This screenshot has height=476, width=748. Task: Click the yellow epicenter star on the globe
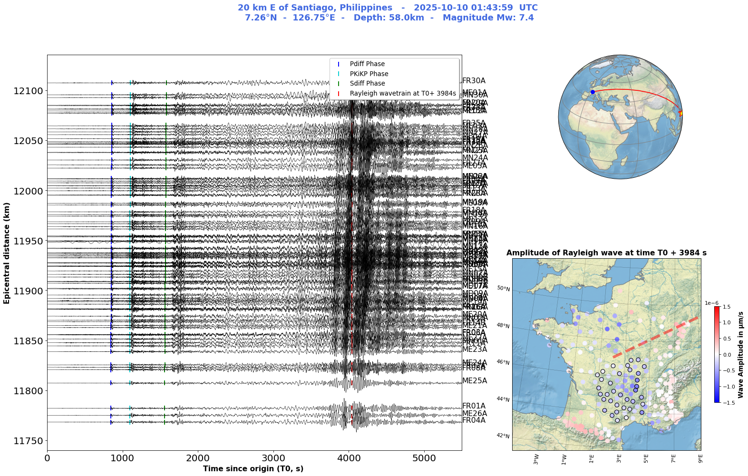pos(681,113)
